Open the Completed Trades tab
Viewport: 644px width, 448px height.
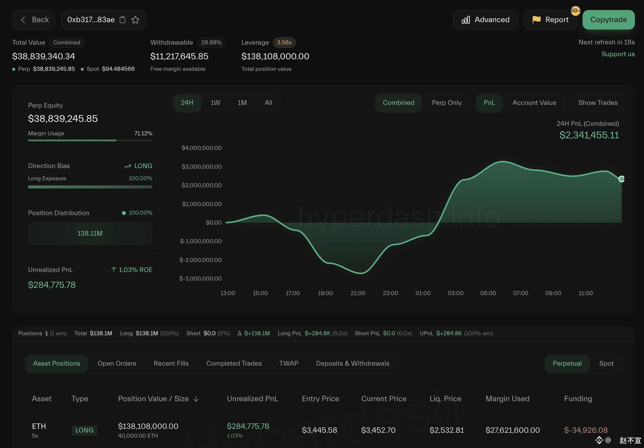[234, 364]
